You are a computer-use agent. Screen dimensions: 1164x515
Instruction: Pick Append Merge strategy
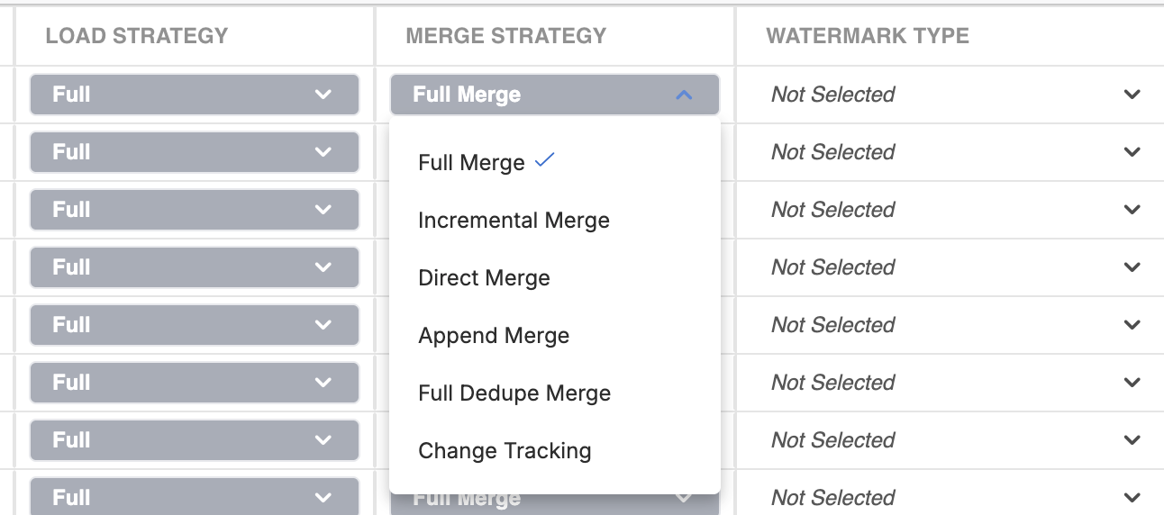[494, 336]
